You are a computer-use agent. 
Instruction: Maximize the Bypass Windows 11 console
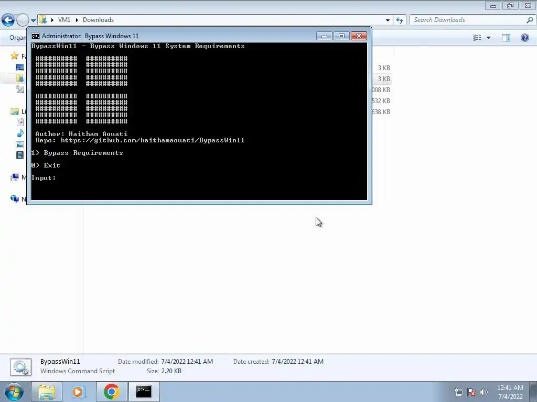(341, 36)
